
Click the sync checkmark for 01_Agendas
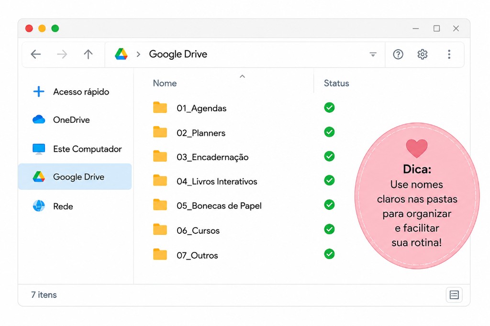pyautogui.click(x=329, y=108)
